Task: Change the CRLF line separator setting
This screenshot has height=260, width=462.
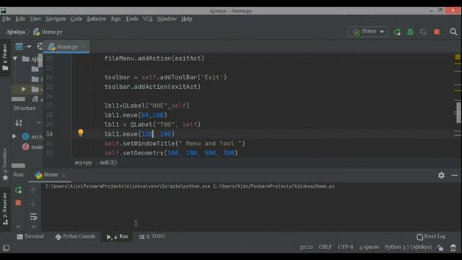Action: 326,247
